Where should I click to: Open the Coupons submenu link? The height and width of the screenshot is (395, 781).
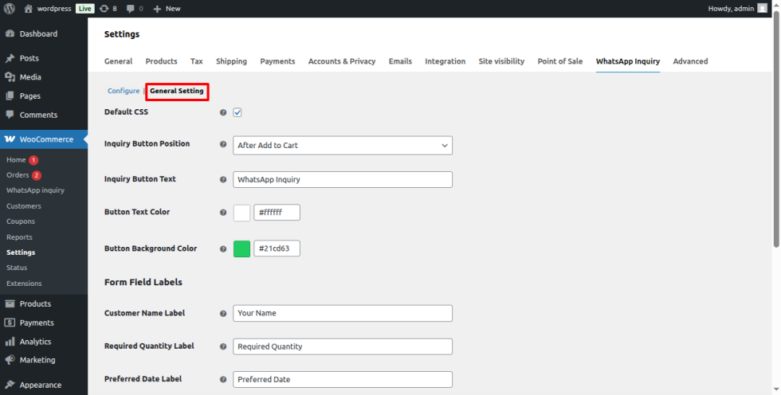click(x=21, y=221)
